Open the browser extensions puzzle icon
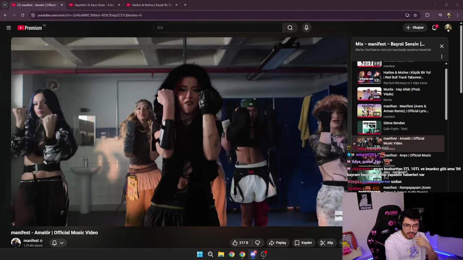Screen dimensions: 463x260 [x=428, y=15]
